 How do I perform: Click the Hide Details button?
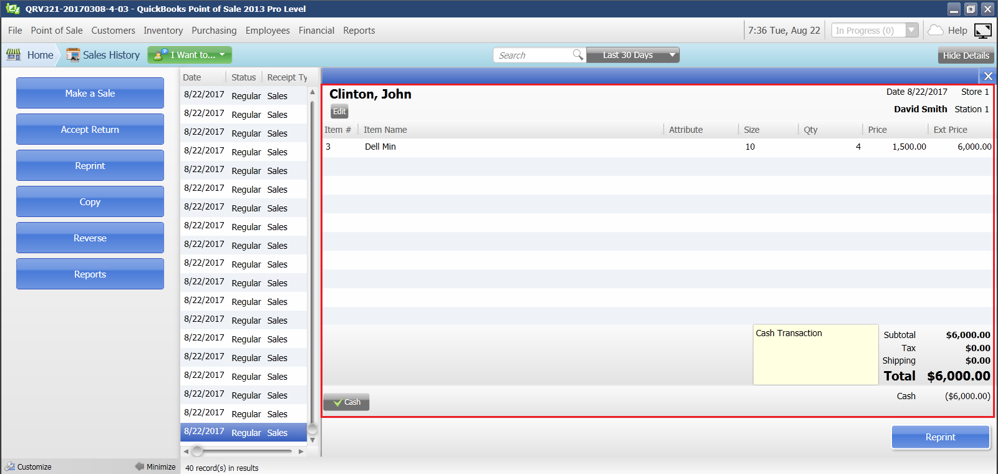[966, 55]
